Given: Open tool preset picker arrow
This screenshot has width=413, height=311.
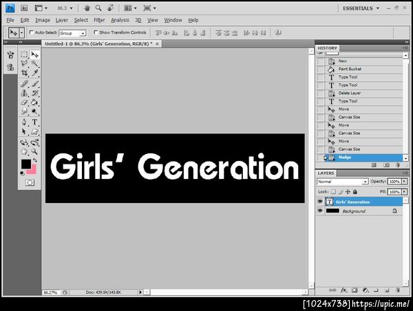Looking at the screenshot, I should [x=22, y=32].
